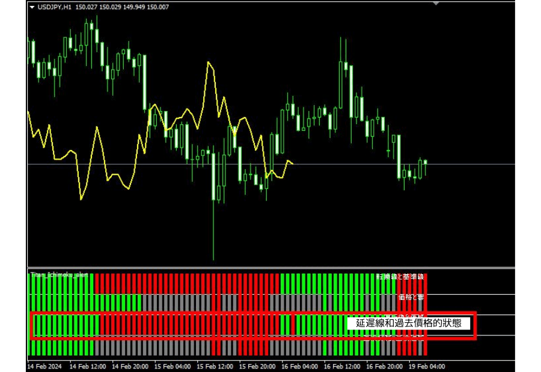Click the 価格と雲 row label
The width and height of the screenshot is (541, 372).
[x=411, y=296]
